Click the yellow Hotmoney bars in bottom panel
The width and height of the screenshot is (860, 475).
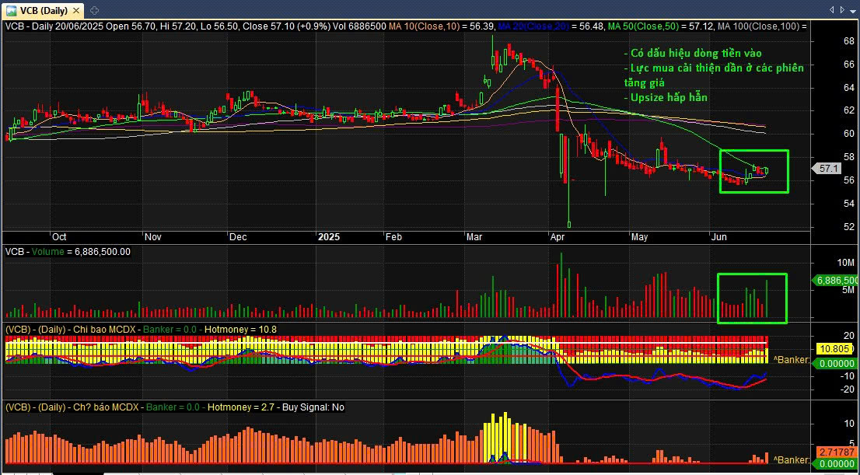[x=504, y=437]
